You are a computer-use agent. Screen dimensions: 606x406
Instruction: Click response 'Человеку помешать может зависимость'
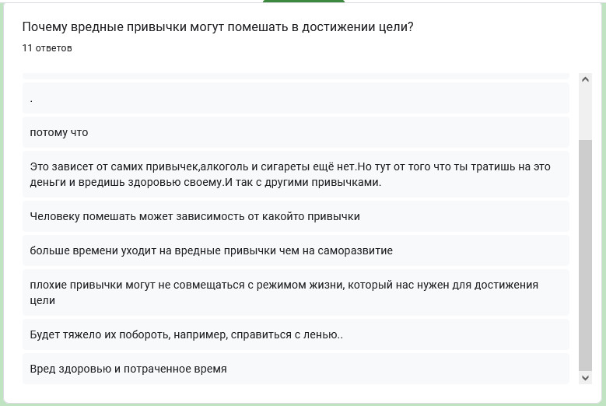(296, 216)
